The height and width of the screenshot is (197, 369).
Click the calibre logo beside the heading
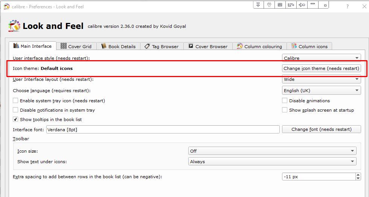coord(14,26)
